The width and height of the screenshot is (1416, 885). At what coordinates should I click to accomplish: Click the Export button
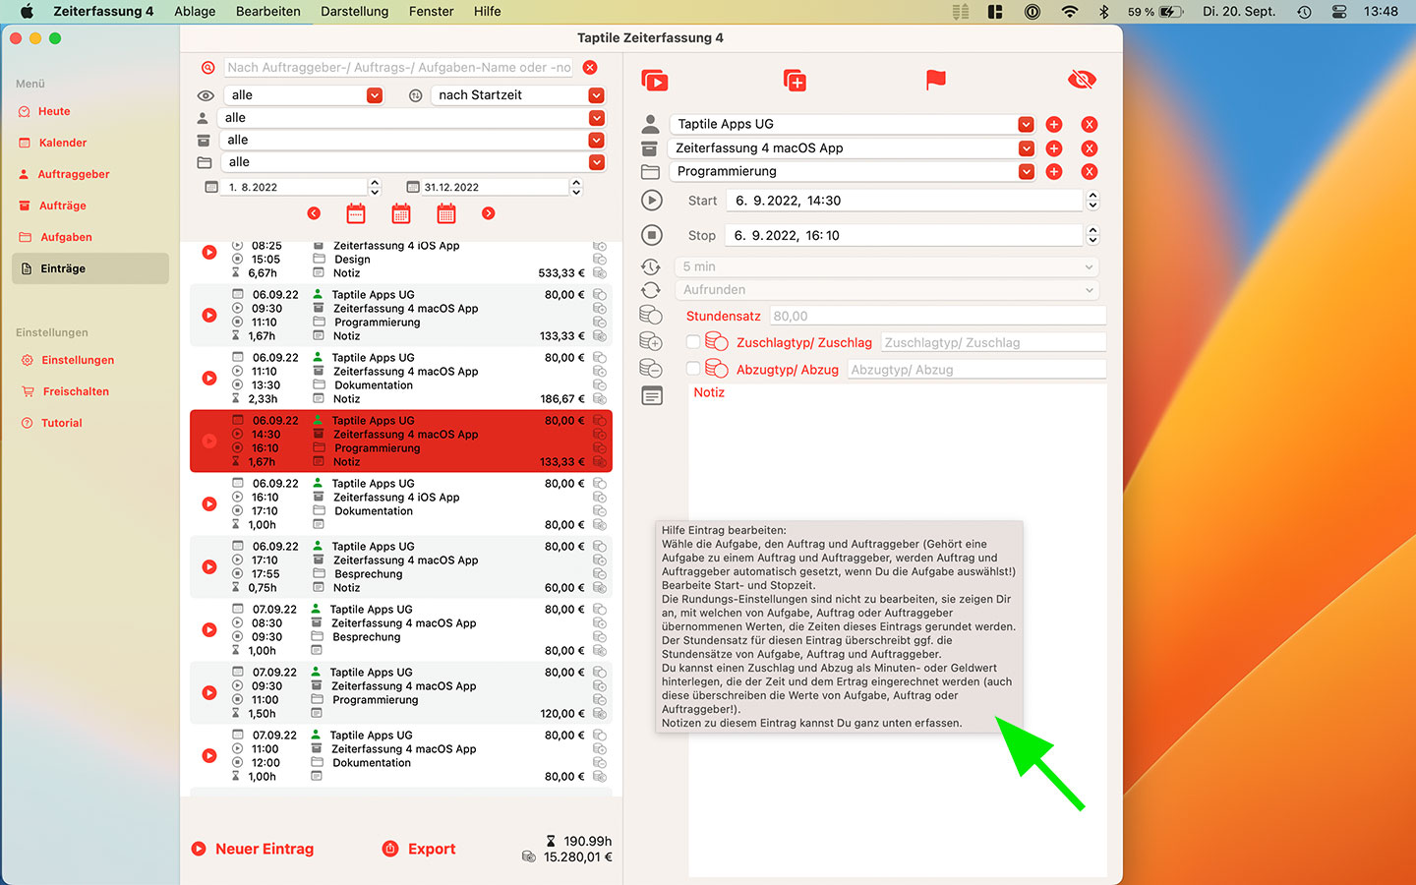[x=420, y=849]
